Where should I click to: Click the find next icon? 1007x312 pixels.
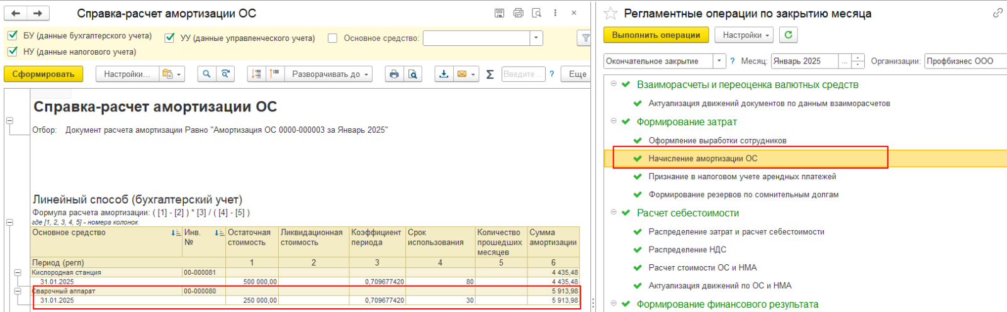pyautogui.click(x=225, y=74)
